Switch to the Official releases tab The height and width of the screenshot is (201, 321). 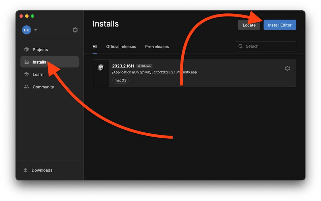121,47
